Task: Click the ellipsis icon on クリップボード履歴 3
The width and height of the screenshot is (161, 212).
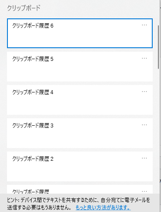Action: (144, 125)
